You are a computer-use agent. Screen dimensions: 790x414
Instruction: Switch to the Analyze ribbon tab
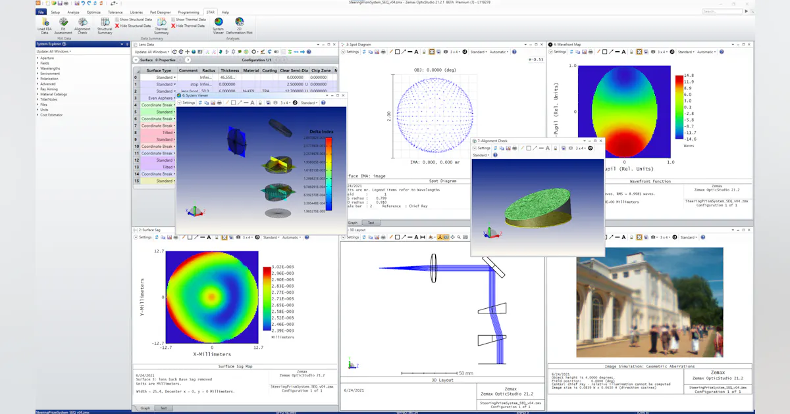click(x=73, y=12)
